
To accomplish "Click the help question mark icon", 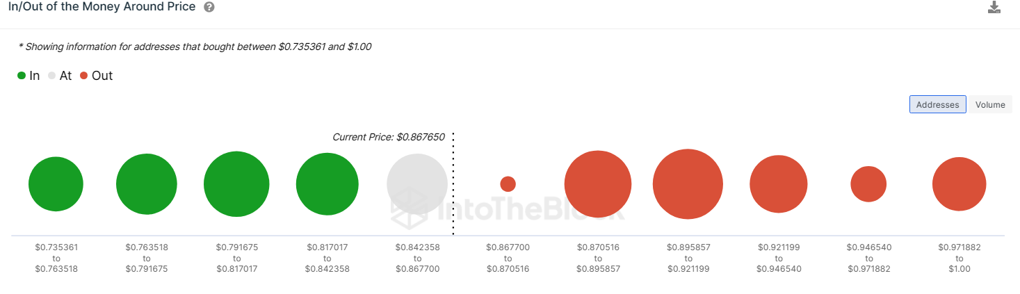I will [x=209, y=7].
